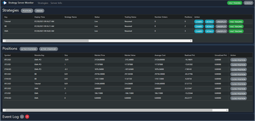Image resolution: width=255 pixels, height=121 pixels.
Task: Click the Strategy Server Monitor logo icon
Action: point(5,3)
